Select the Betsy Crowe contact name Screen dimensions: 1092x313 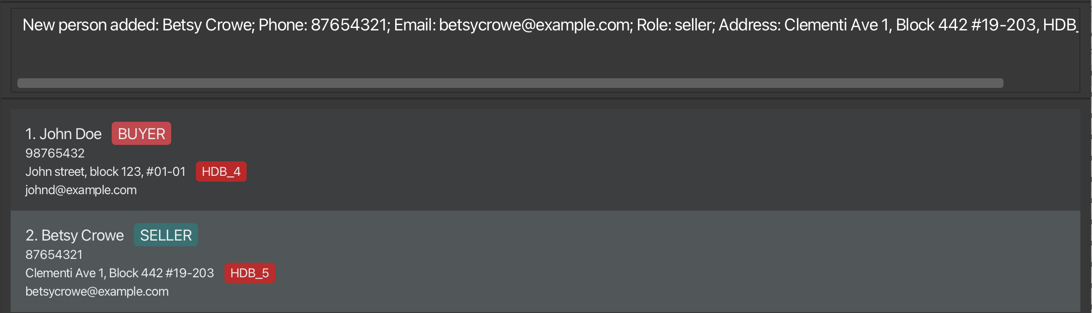tap(82, 235)
